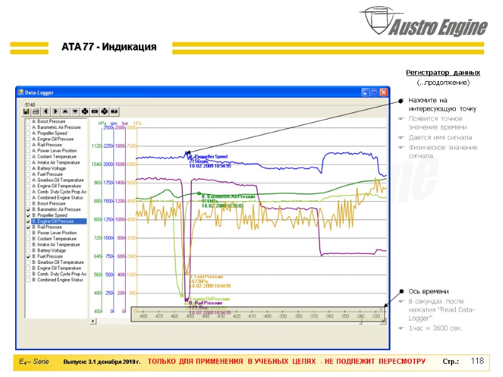Viewport: 503px width, 377px height.
Task: Click the Rail Pressure data point marker
Action: coord(187,300)
